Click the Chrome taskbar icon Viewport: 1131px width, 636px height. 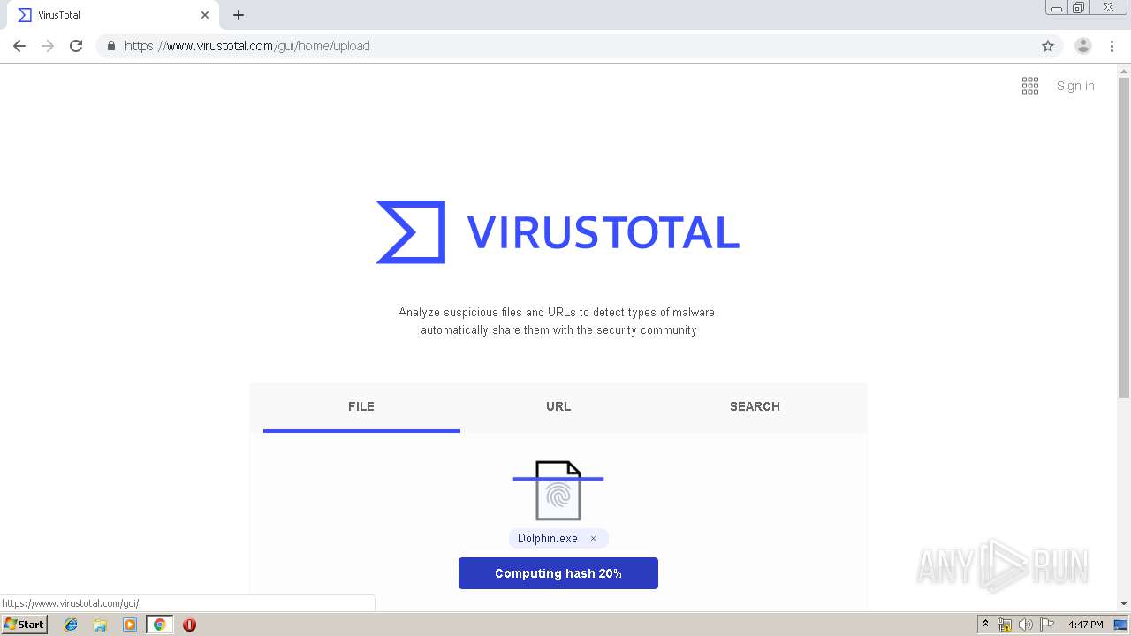pos(159,625)
